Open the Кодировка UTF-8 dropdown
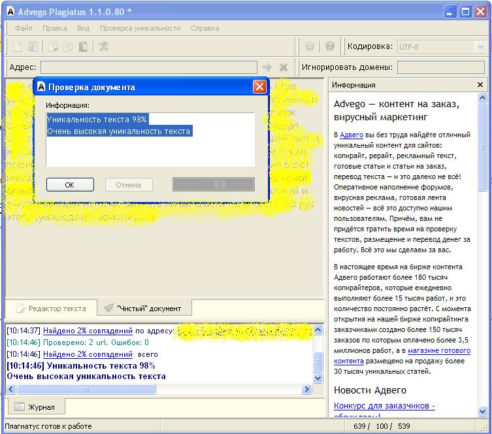The height and width of the screenshot is (434, 492). (x=480, y=47)
